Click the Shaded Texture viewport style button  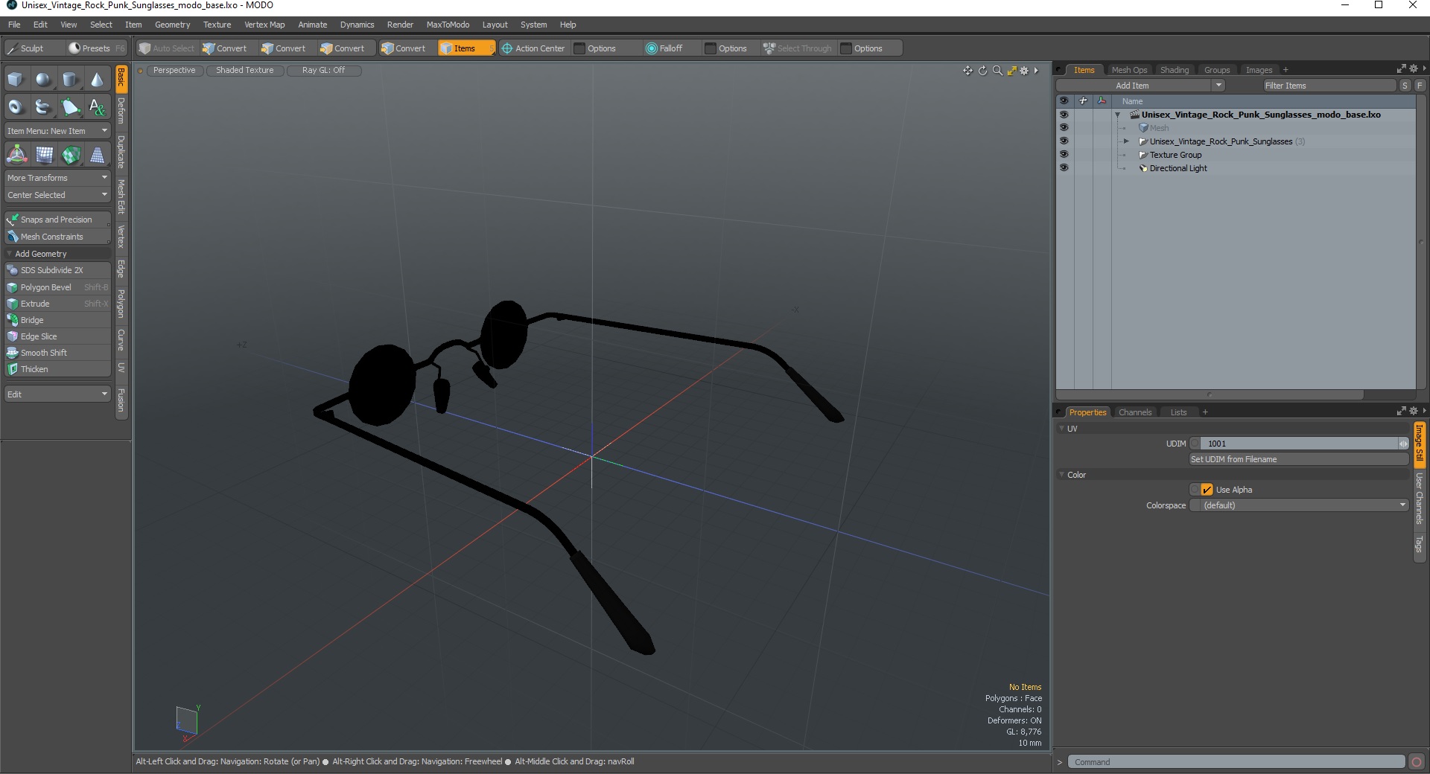click(x=245, y=70)
